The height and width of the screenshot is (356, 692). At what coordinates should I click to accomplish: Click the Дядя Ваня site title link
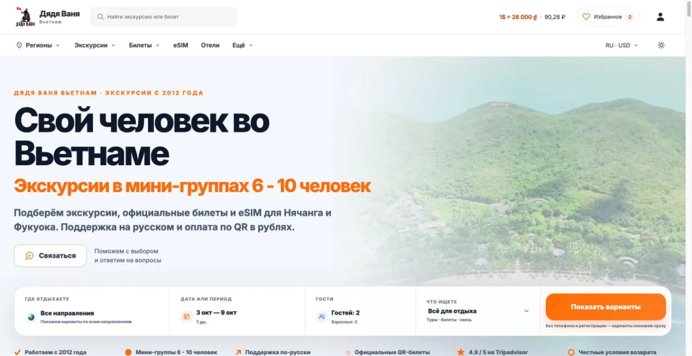pos(59,14)
